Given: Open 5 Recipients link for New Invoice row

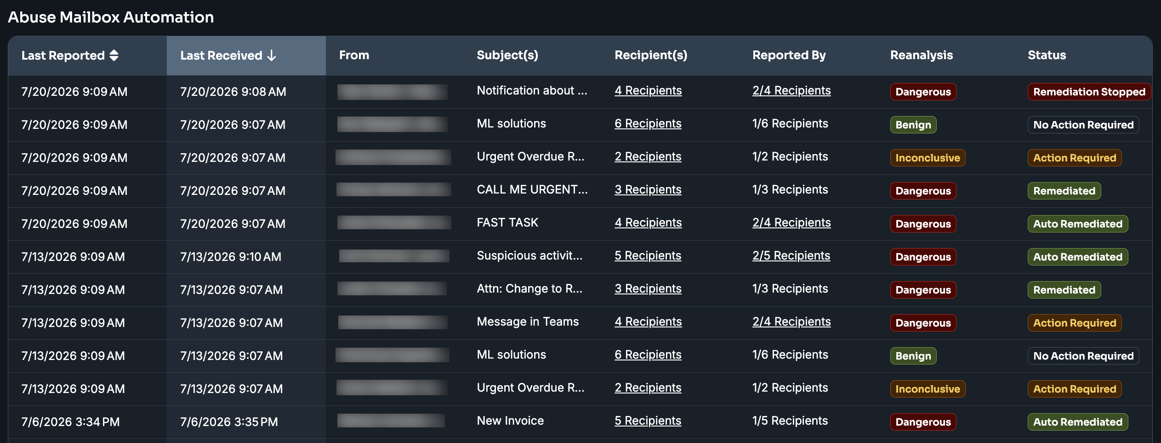Looking at the screenshot, I should click(x=648, y=421).
